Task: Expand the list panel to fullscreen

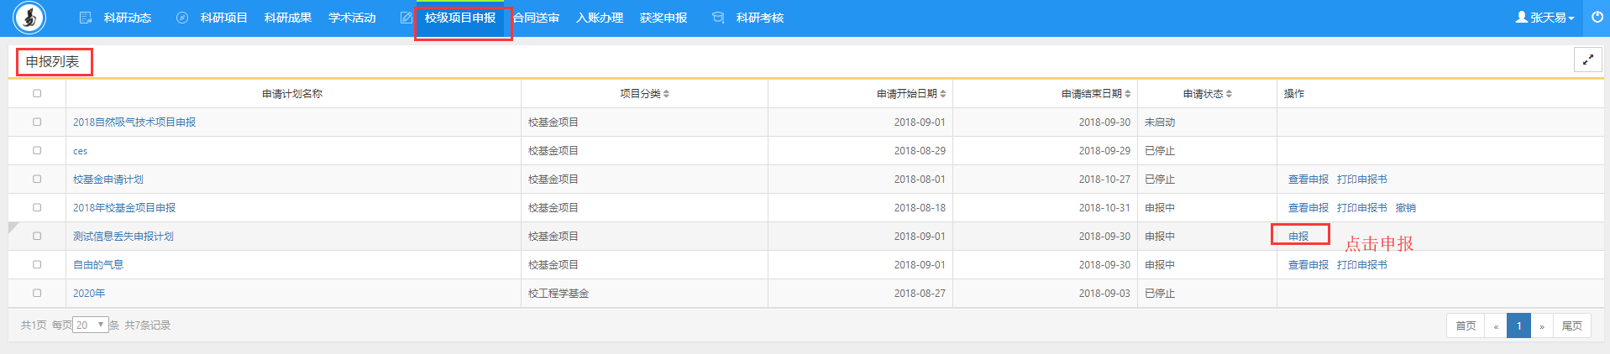Action: pos(1587,60)
